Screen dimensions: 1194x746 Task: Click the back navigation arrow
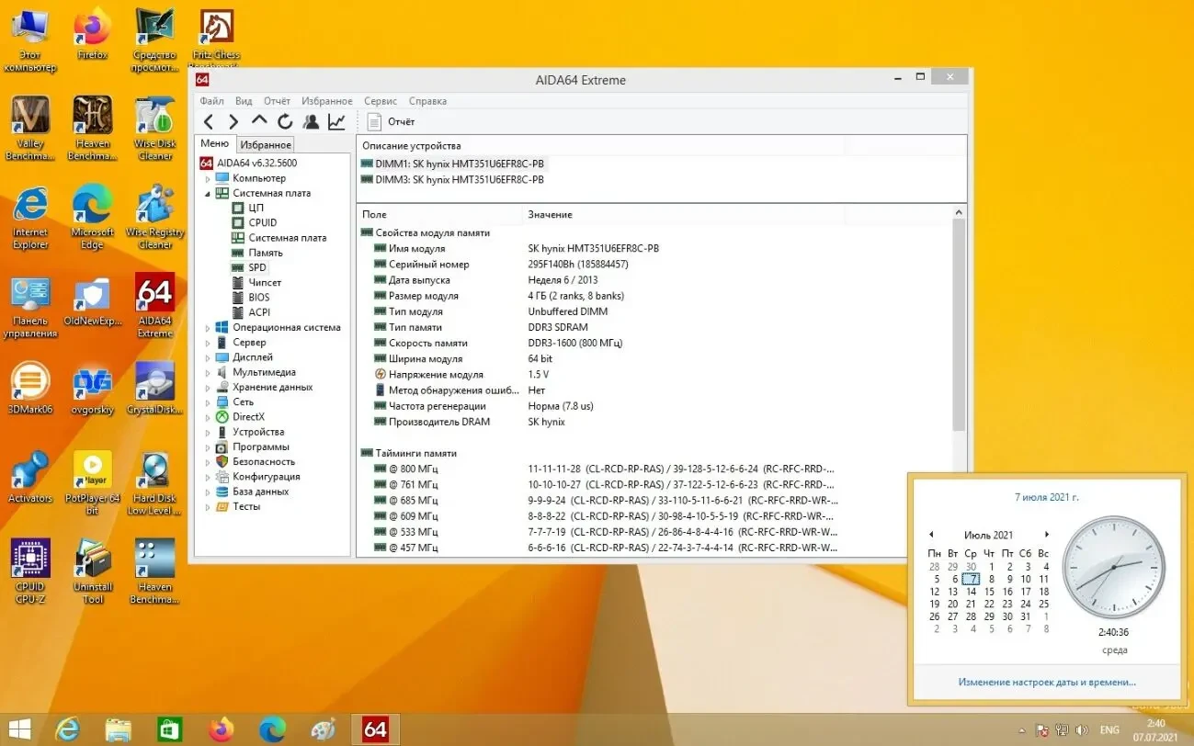(209, 120)
